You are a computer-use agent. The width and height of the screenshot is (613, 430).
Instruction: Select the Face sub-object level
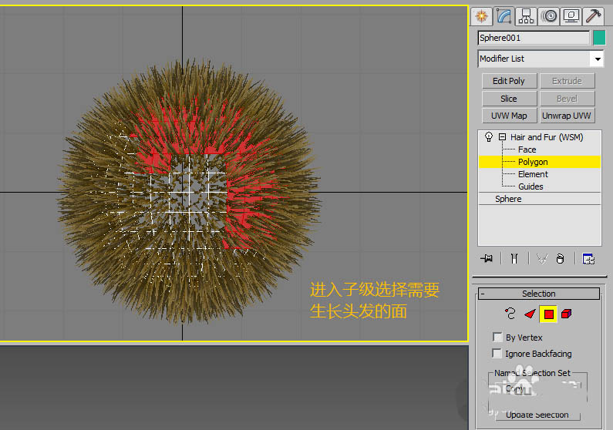click(x=527, y=149)
